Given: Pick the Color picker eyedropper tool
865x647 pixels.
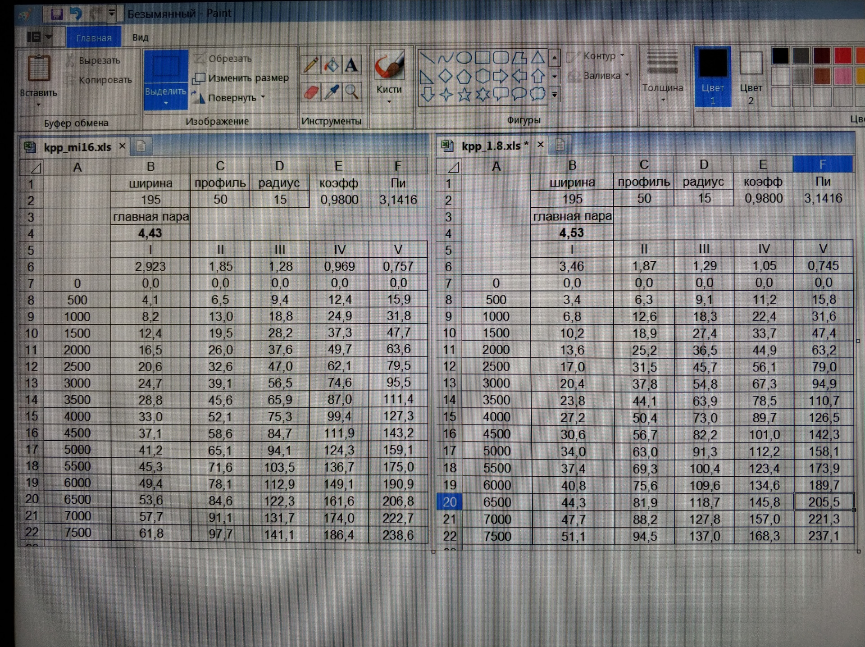Looking at the screenshot, I should pyautogui.click(x=332, y=93).
